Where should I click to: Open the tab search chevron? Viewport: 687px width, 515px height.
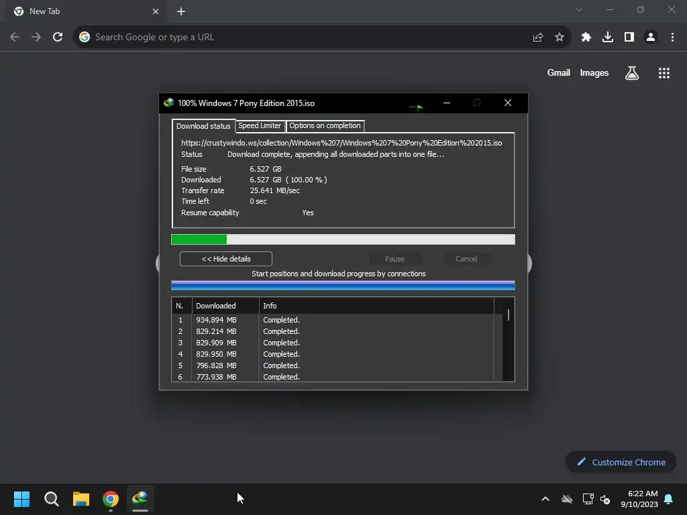[579, 9]
